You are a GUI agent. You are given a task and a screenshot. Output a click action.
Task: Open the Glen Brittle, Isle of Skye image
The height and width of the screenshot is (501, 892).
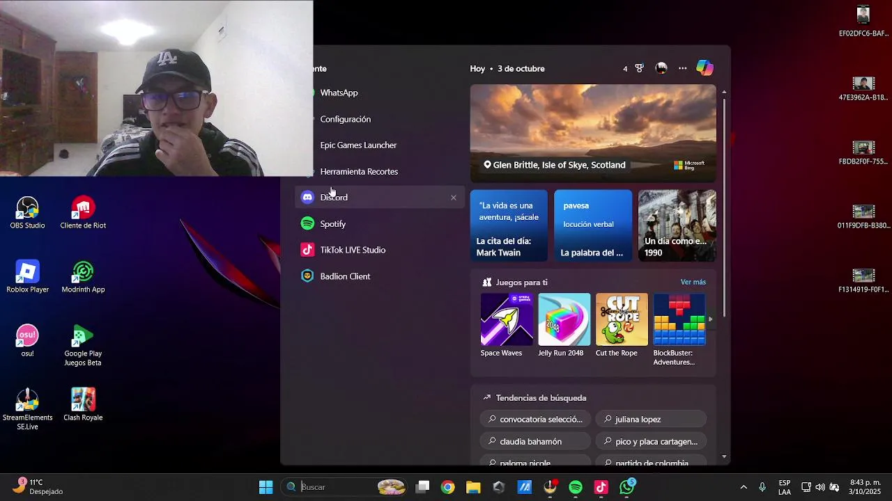click(x=593, y=133)
